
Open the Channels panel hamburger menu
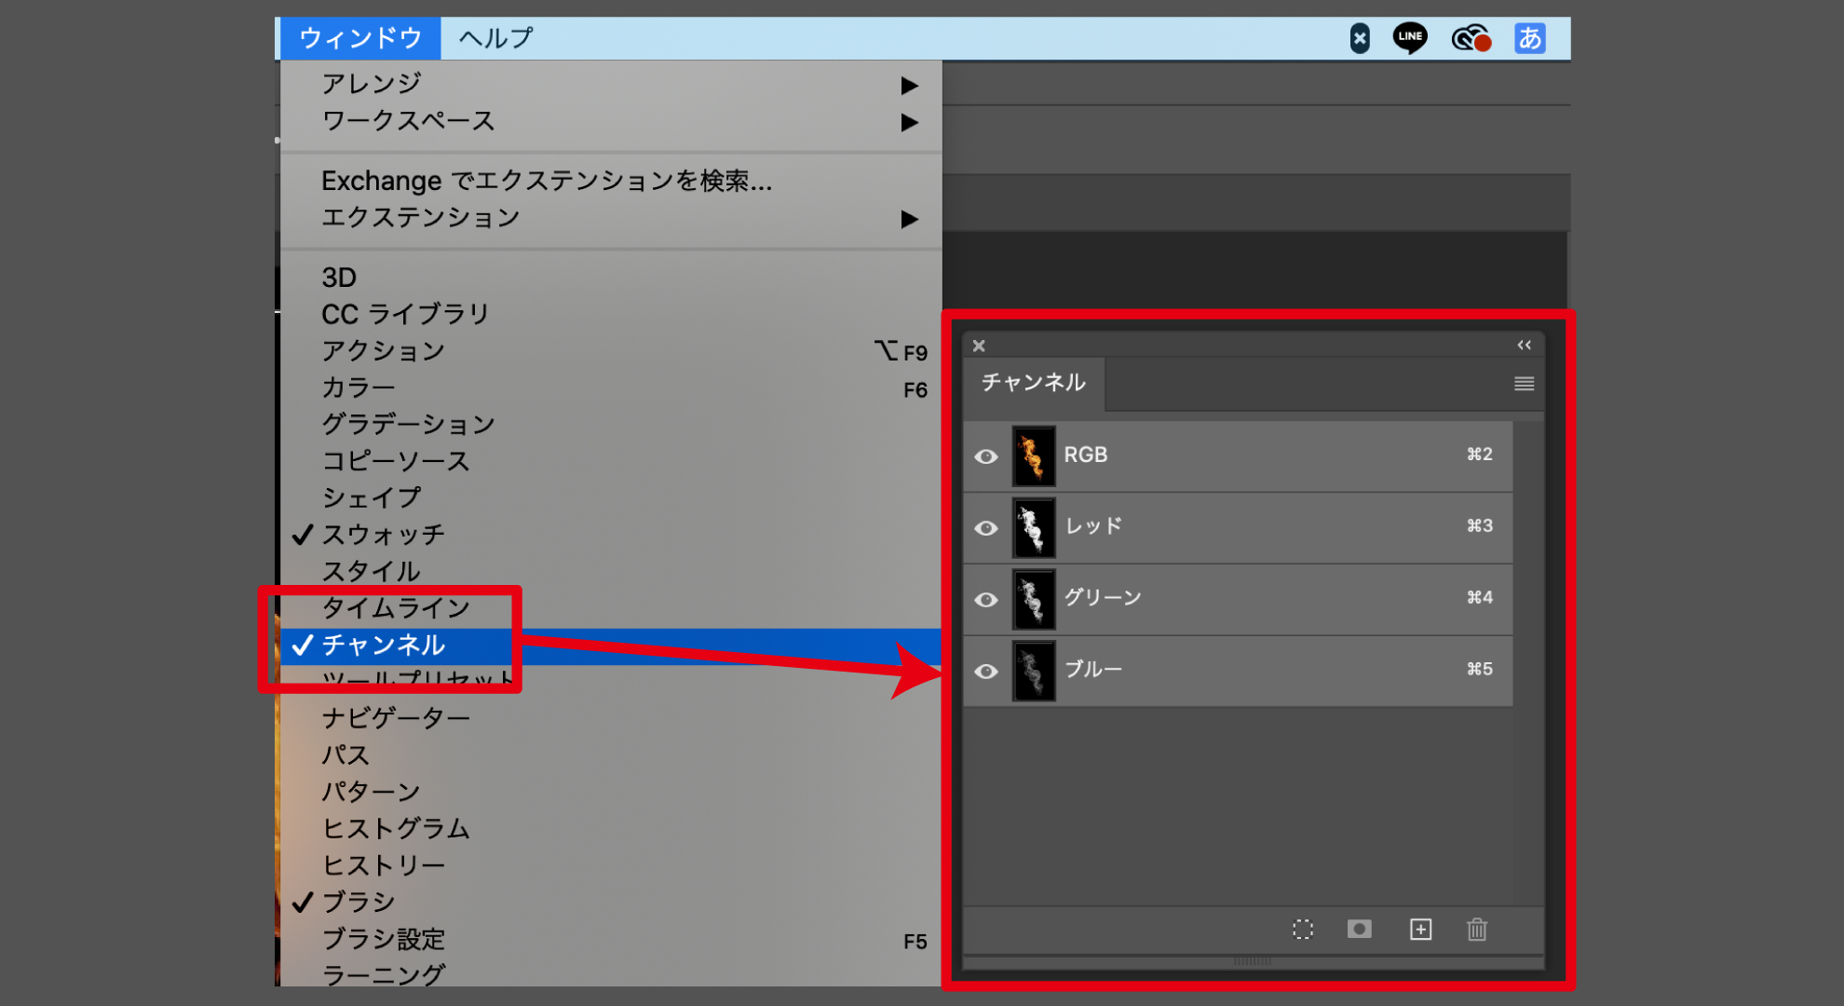[x=1524, y=384]
